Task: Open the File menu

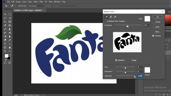Action: 8,2
